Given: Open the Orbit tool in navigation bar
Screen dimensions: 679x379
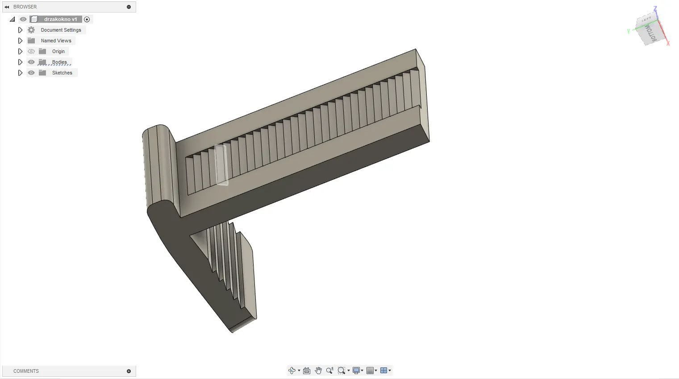Looking at the screenshot, I should [x=292, y=371].
